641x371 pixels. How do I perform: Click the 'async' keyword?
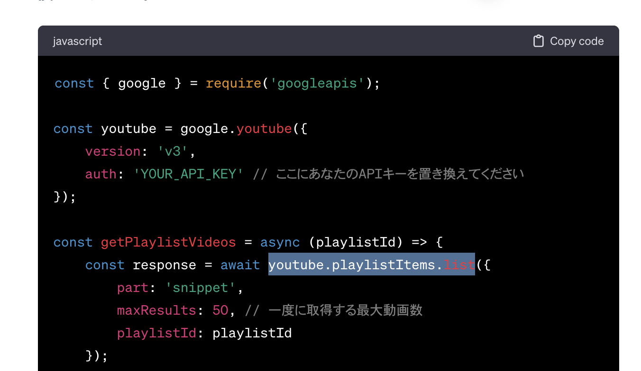[280, 242]
